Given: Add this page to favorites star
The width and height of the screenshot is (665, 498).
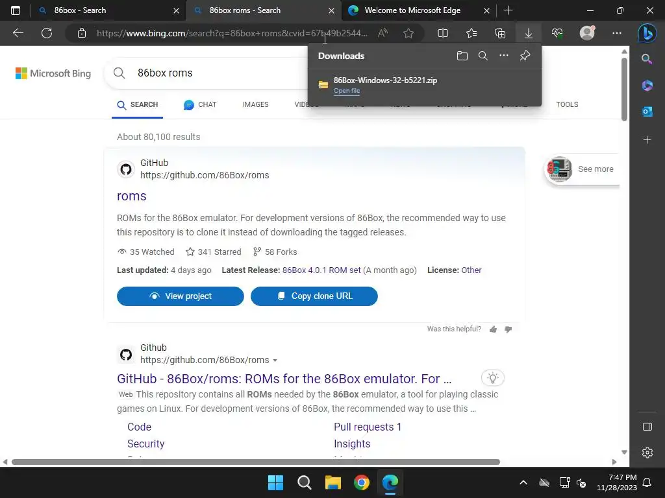Looking at the screenshot, I should tap(408, 33).
